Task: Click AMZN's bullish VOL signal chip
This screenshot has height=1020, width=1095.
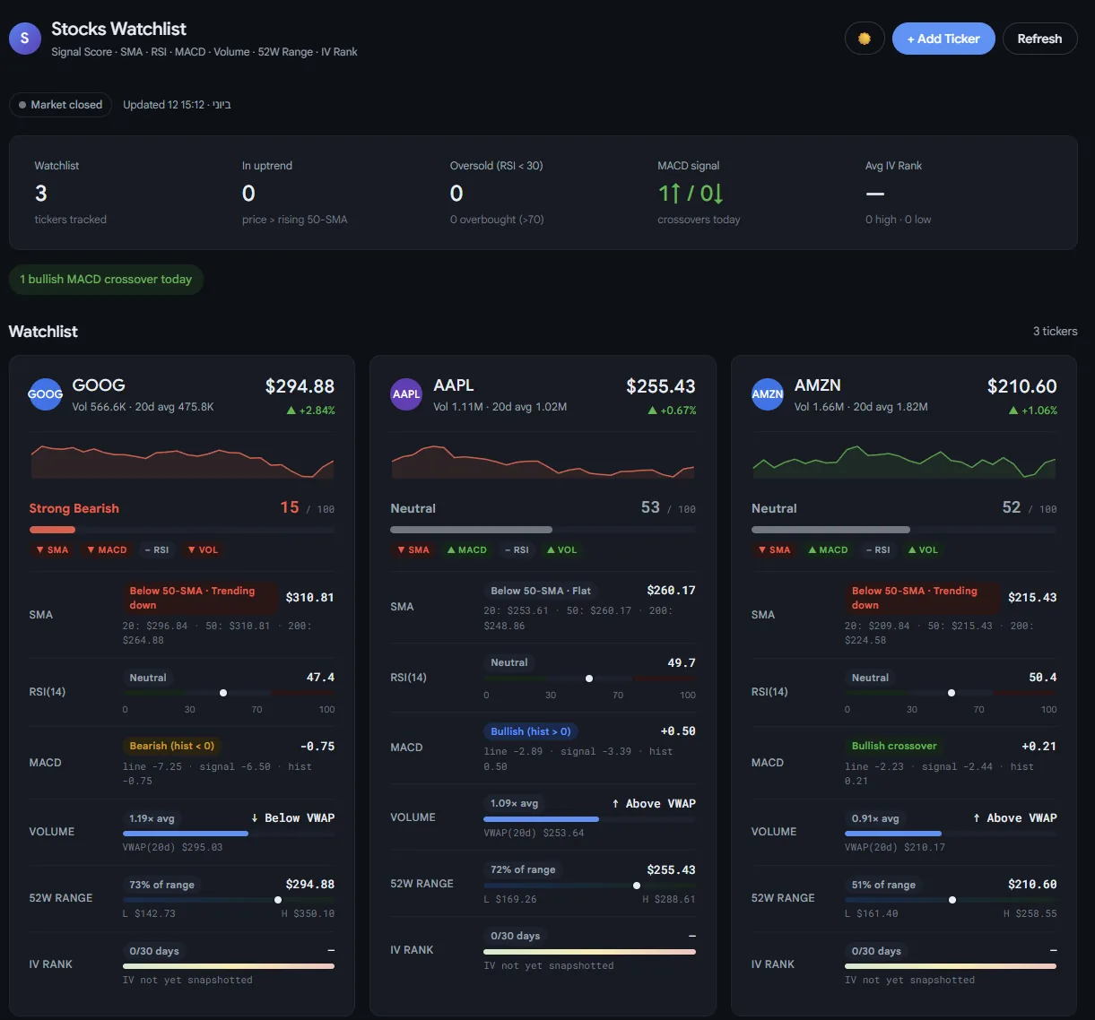Action: 924,550
